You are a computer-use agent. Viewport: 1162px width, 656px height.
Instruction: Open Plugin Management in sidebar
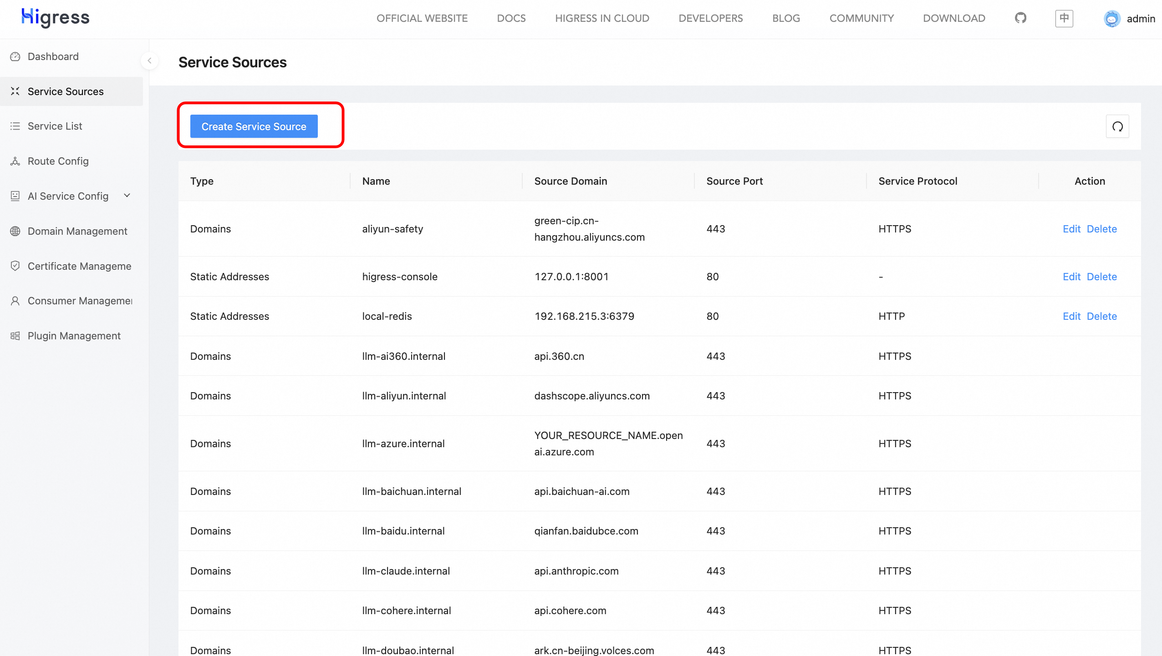[74, 336]
